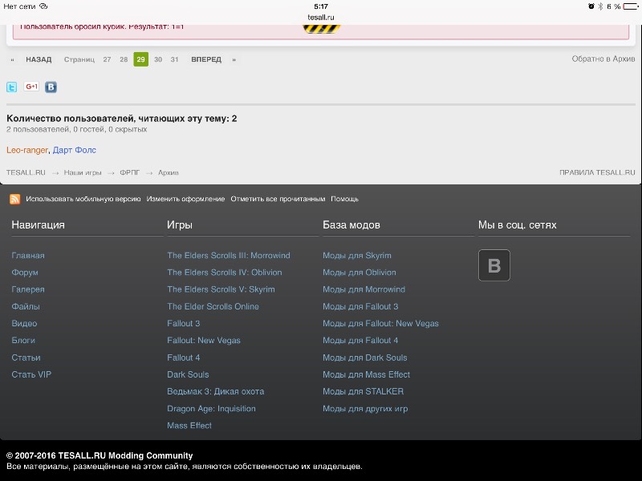Jump to last page double-arrow
This screenshot has width=642, height=481.
(234, 59)
